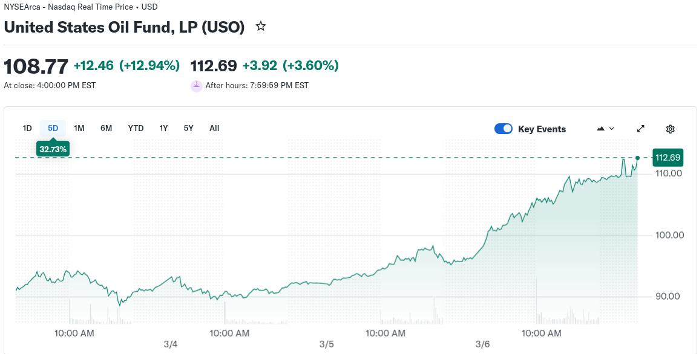Toggle the Key Events switch
The height and width of the screenshot is (354, 699).
click(504, 129)
